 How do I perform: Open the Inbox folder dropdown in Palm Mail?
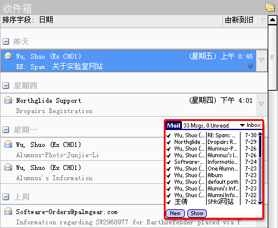pos(251,125)
